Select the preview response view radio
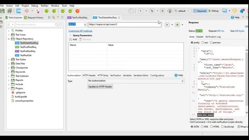This screenshot has width=249, height=140. 211,42
